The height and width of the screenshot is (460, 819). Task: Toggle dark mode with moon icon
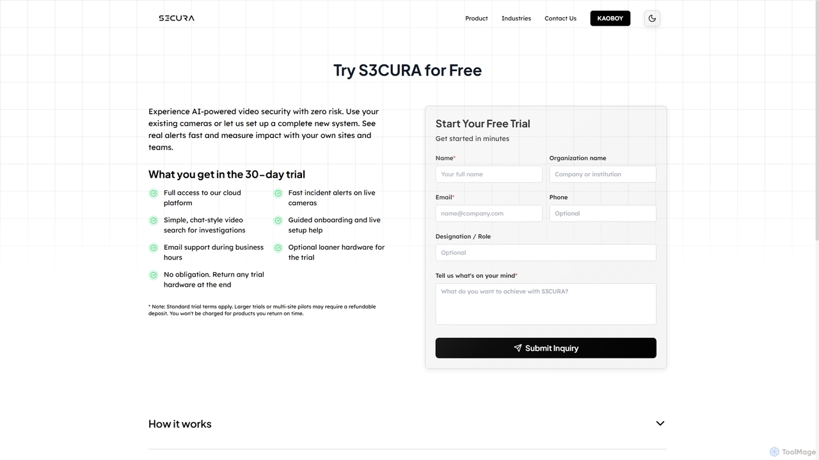pyautogui.click(x=652, y=19)
